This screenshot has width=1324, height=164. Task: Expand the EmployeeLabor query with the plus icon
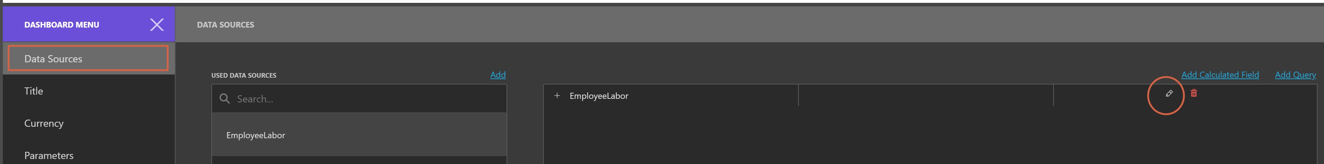tap(557, 96)
